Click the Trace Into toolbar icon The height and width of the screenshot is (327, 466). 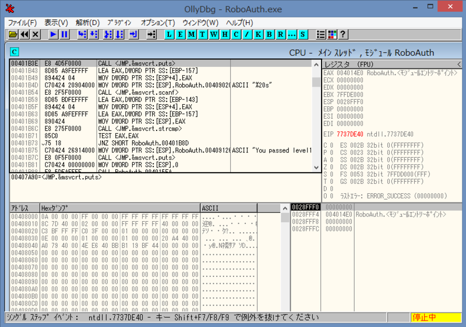pos(108,34)
